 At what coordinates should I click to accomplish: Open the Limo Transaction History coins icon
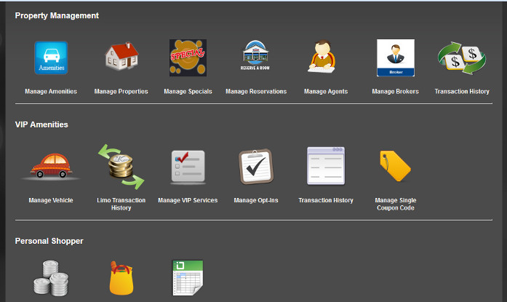click(x=121, y=167)
